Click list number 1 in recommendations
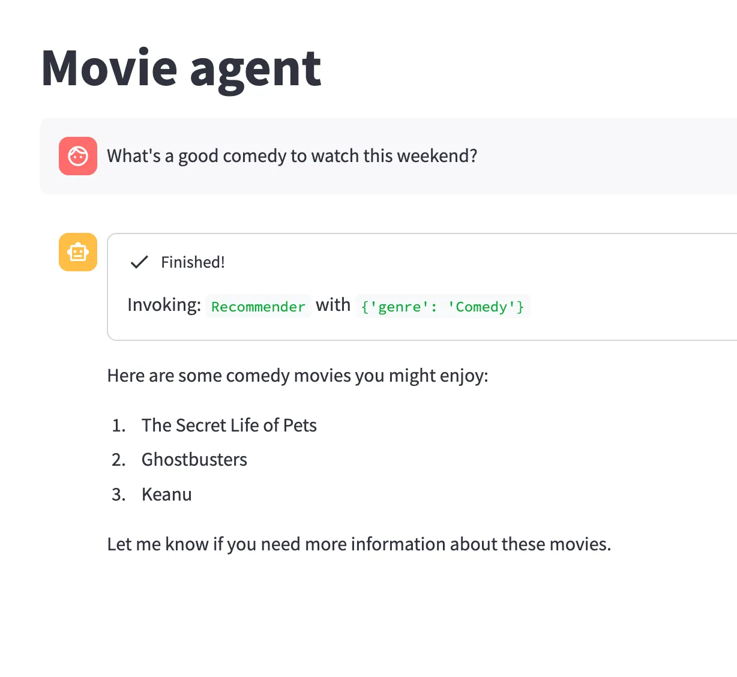The height and width of the screenshot is (677, 737). pyautogui.click(x=118, y=426)
